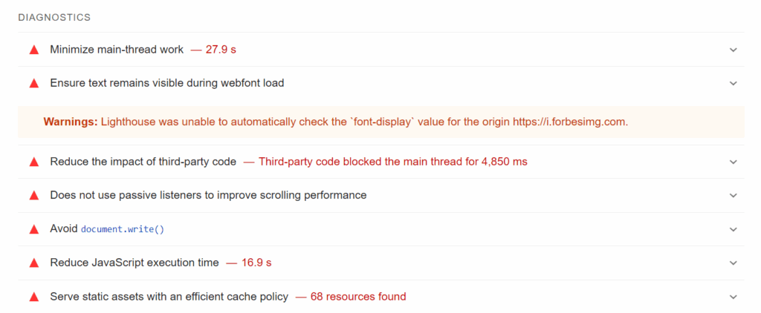
Task: Expand third-party code audit chevron
Action: [x=733, y=162]
